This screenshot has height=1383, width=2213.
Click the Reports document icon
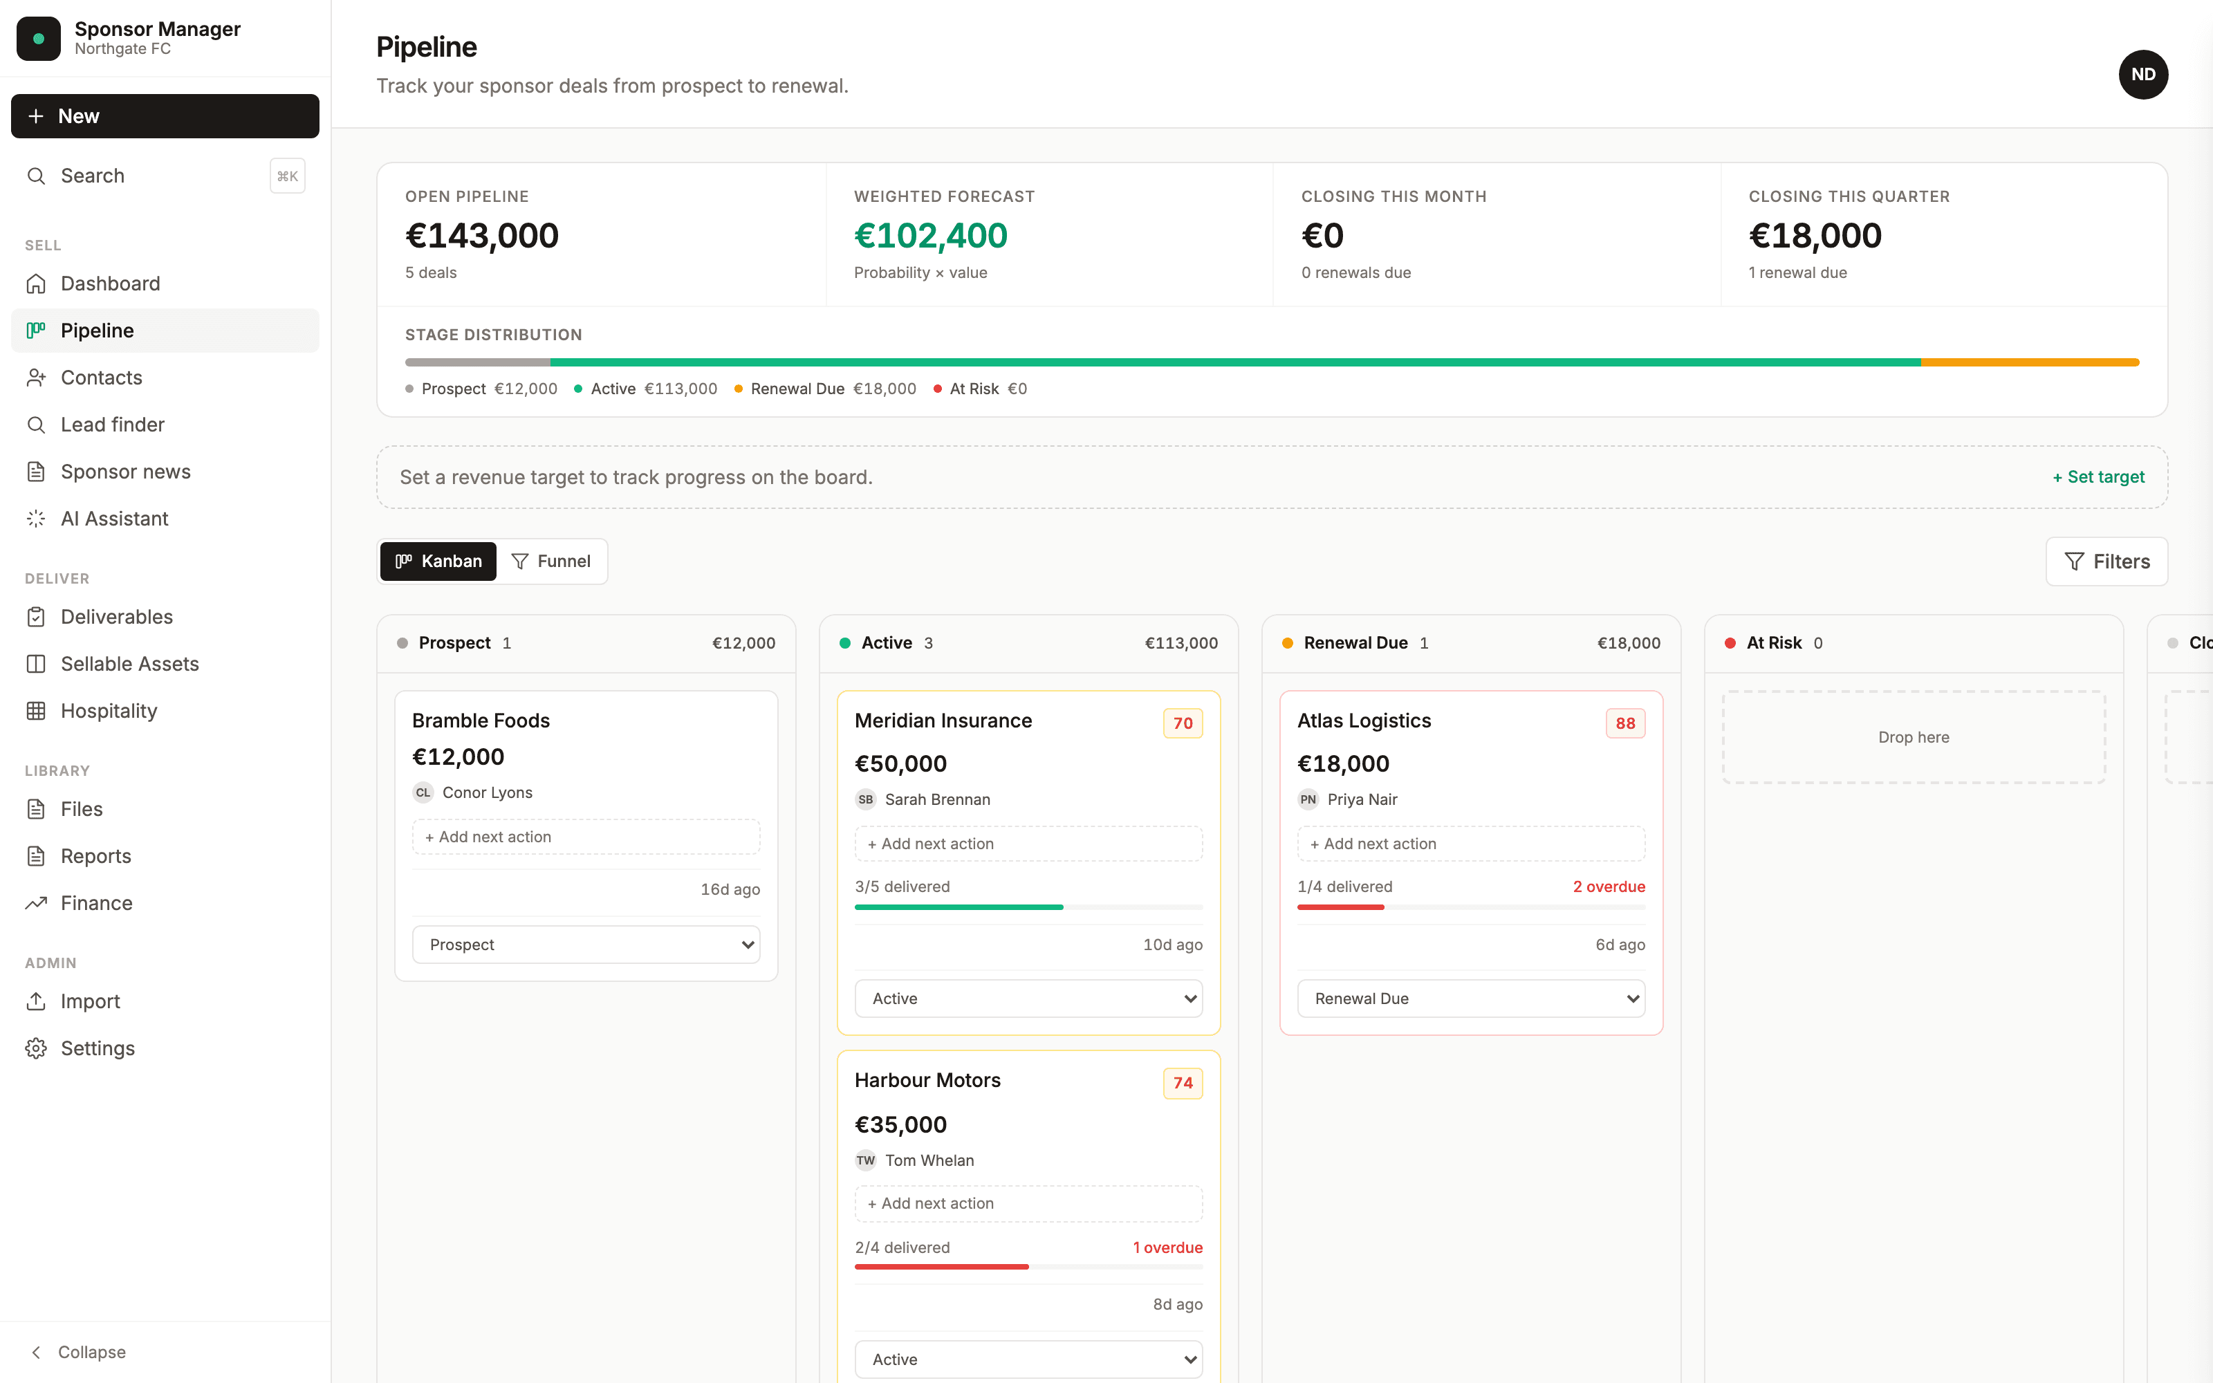pyautogui.click(x=36, y=856)
